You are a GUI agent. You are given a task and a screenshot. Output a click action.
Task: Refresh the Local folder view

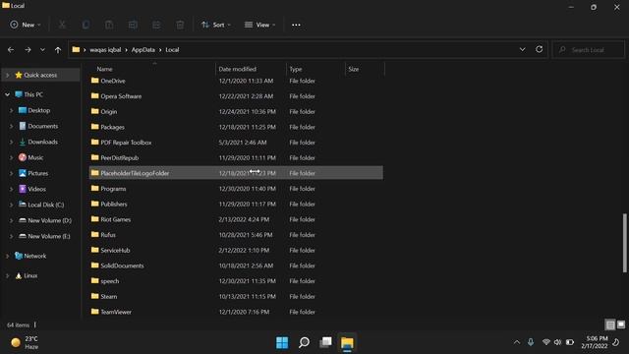point(540,49)
